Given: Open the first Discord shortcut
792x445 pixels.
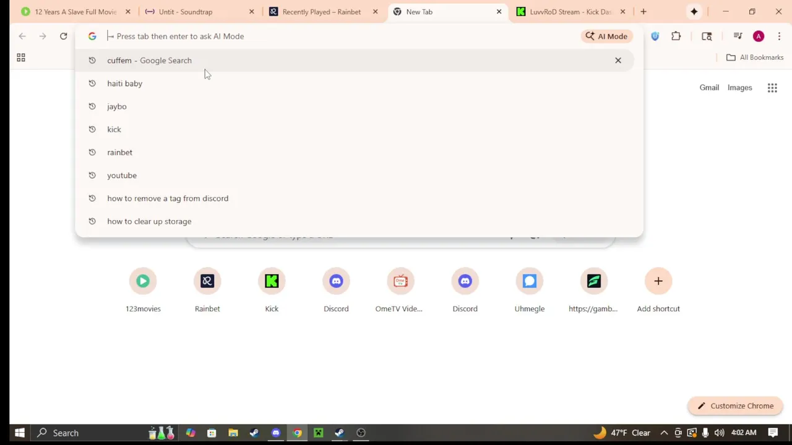Looking at the screenshot, I should coord(336,292).
